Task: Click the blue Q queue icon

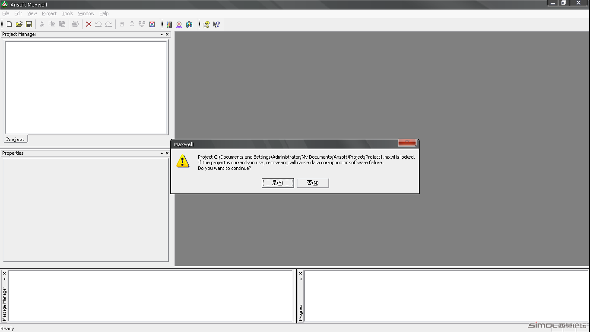Action: [x=152, y=24]
